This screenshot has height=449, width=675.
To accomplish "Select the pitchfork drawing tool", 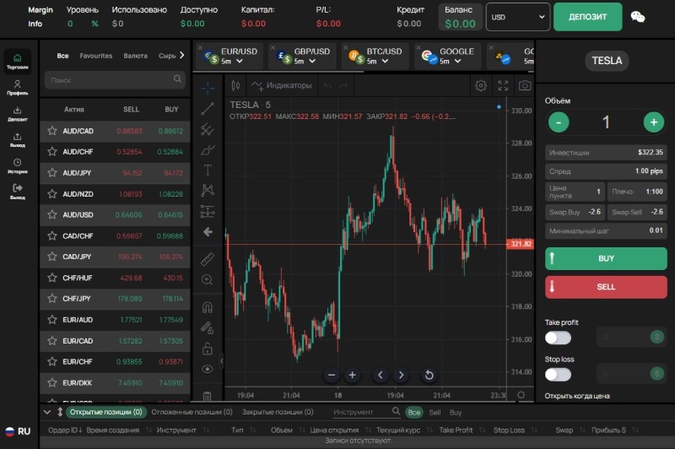I will coord(208,129).
